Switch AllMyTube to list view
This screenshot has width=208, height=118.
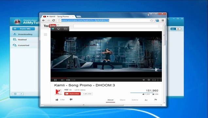tap(173, 29)
